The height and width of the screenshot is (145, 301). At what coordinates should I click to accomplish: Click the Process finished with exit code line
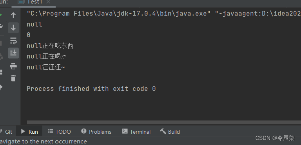[x=91, y=89]
